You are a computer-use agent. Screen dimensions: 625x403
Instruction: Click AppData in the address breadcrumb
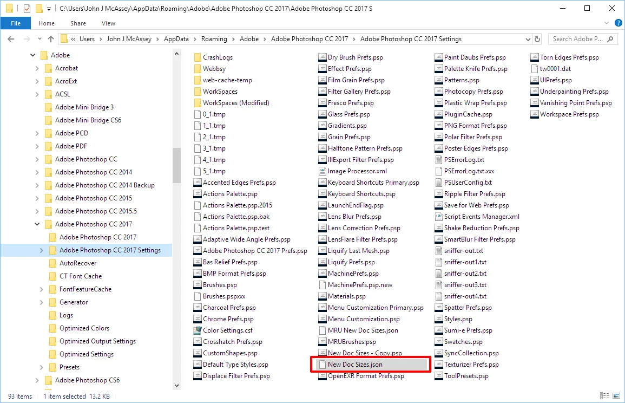pyautogui.click(x=176, y=38)
